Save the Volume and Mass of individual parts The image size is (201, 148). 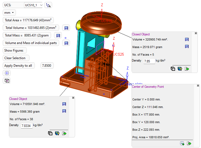point(66,43)
